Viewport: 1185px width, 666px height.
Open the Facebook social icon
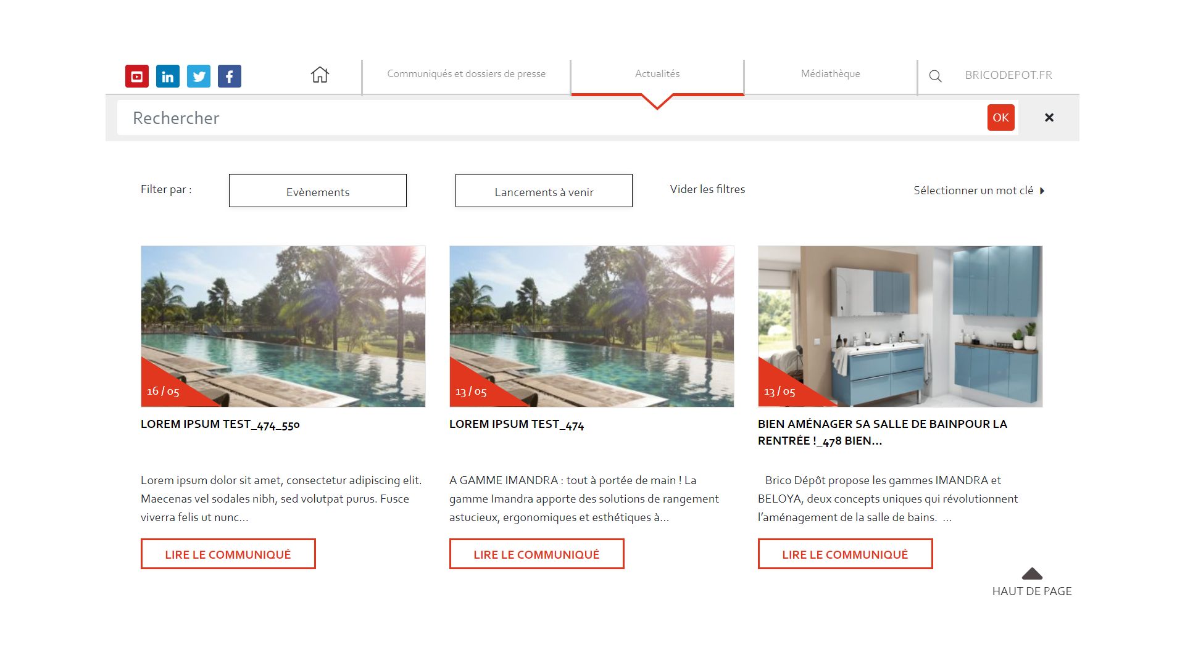(230, 76)
